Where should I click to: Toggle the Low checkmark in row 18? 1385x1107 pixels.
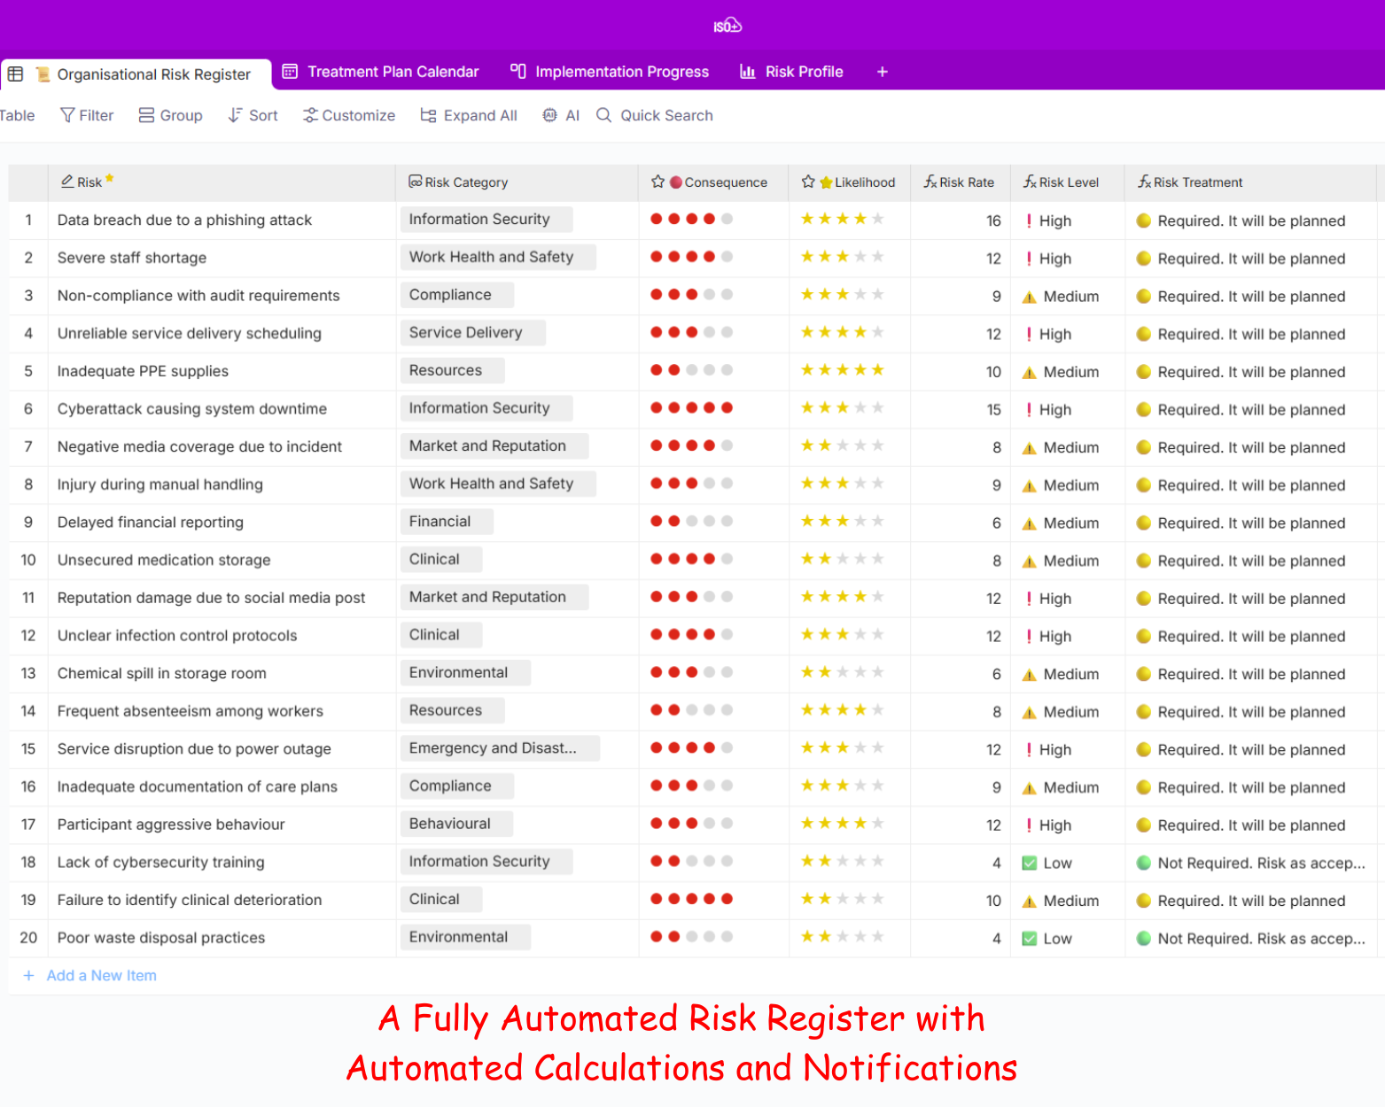(x=1029, y=863)
